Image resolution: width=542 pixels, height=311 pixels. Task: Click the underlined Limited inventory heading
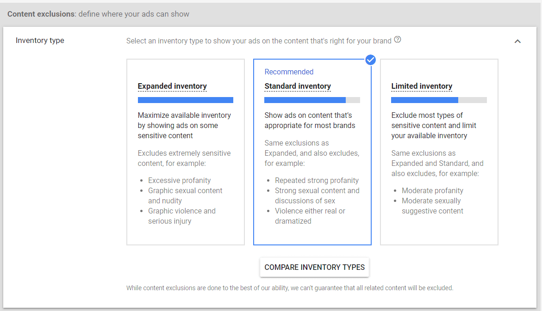click(x=422, y=86)
